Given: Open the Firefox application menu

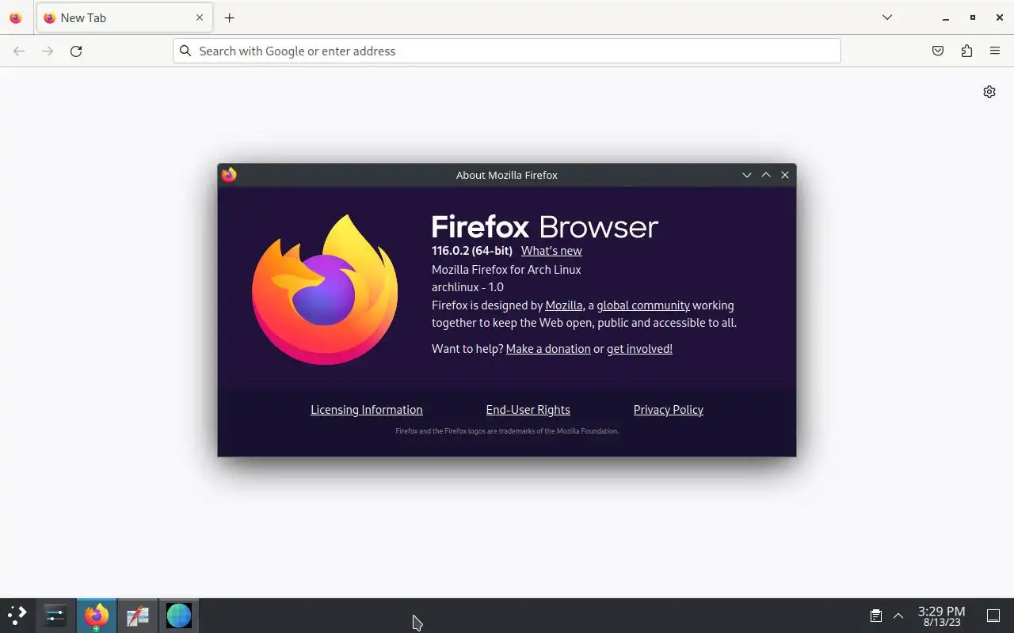Looking at the screenshot, I should point(995,51).
